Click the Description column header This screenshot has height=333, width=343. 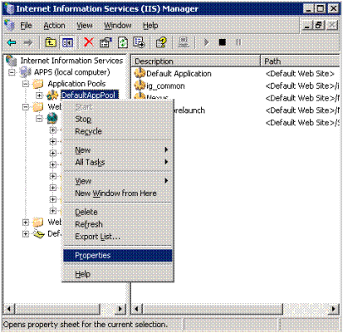click(196, 61)
